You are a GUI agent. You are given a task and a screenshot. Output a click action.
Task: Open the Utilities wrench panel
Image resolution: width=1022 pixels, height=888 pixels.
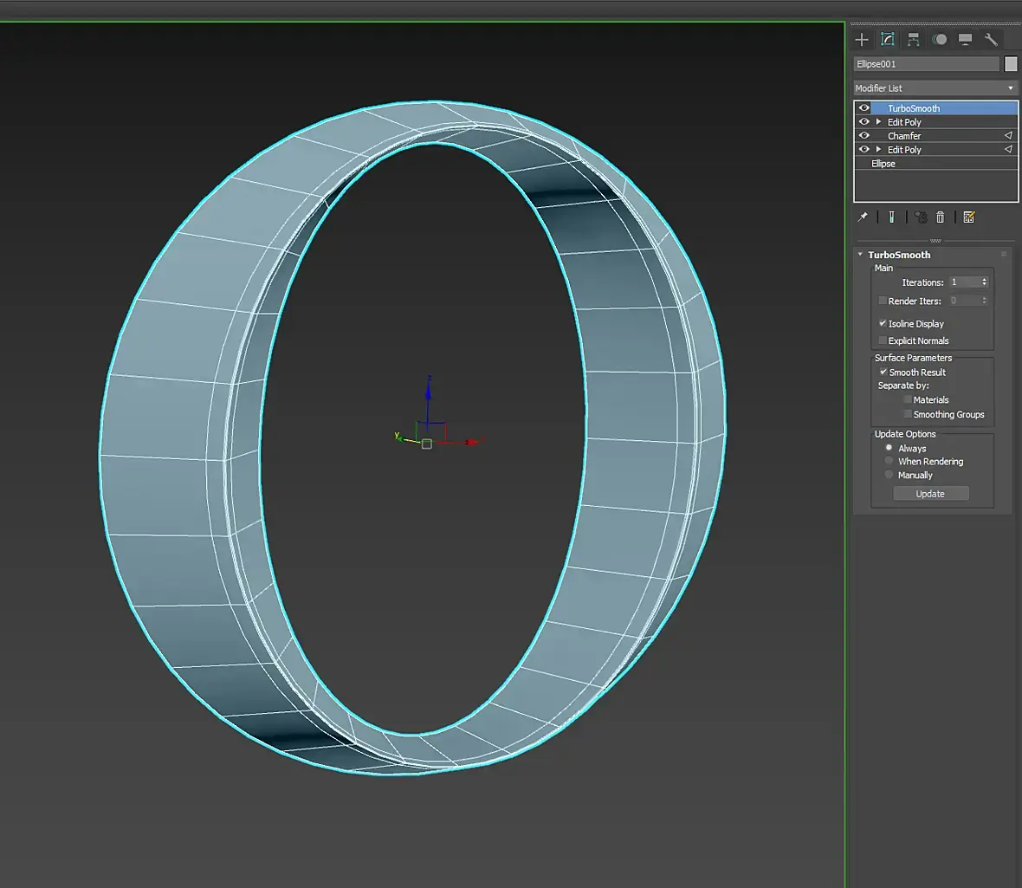pyautogui.click(x=991, y=39)
